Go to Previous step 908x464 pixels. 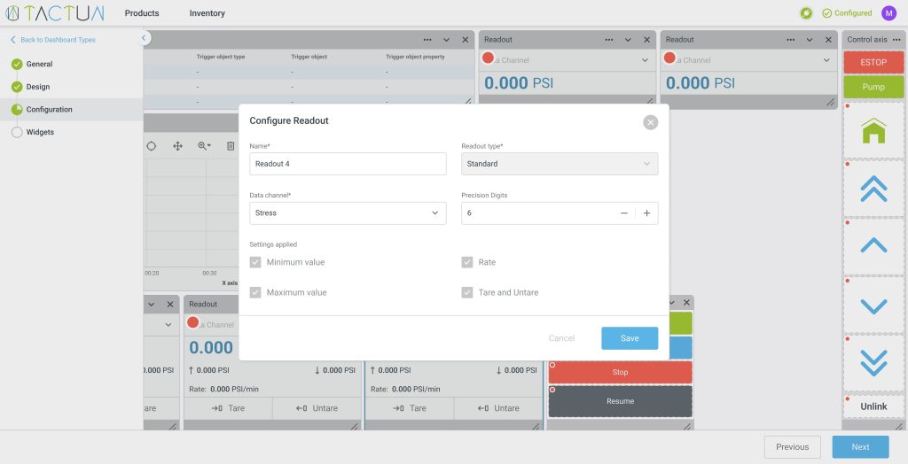pos(792,446)
